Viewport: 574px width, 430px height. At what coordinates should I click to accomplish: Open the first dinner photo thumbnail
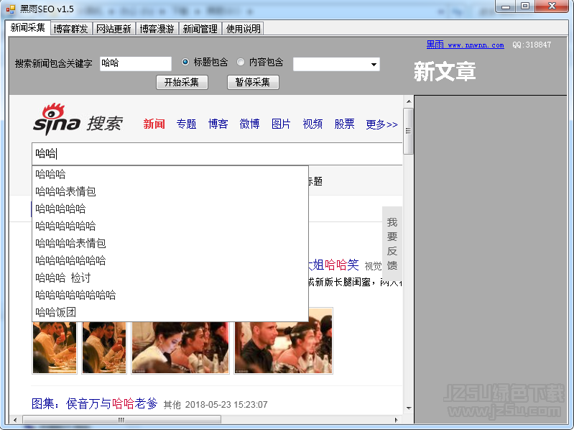pos(55,347)
